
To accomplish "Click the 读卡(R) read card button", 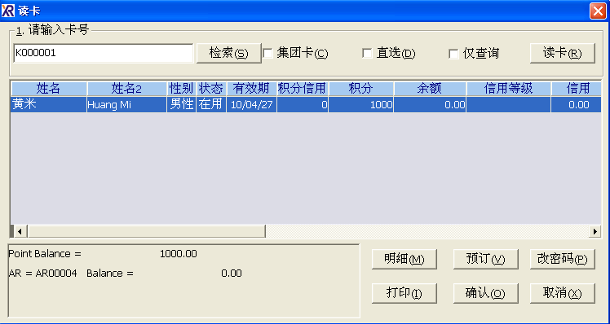I will click(x=562, y=53).
